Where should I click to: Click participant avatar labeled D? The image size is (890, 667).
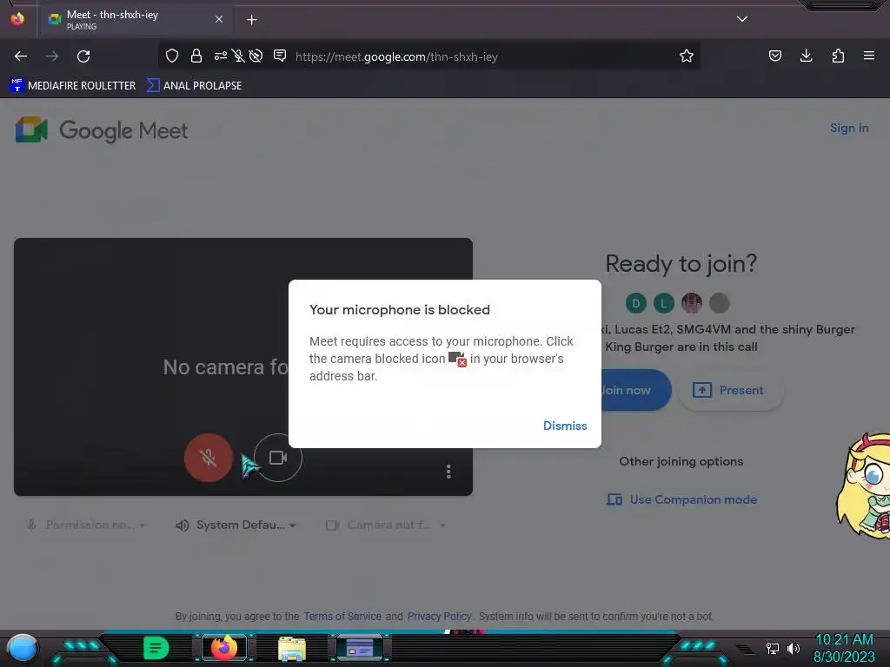(636, 303)
